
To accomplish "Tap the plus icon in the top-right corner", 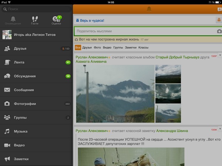I will point(219,9).
